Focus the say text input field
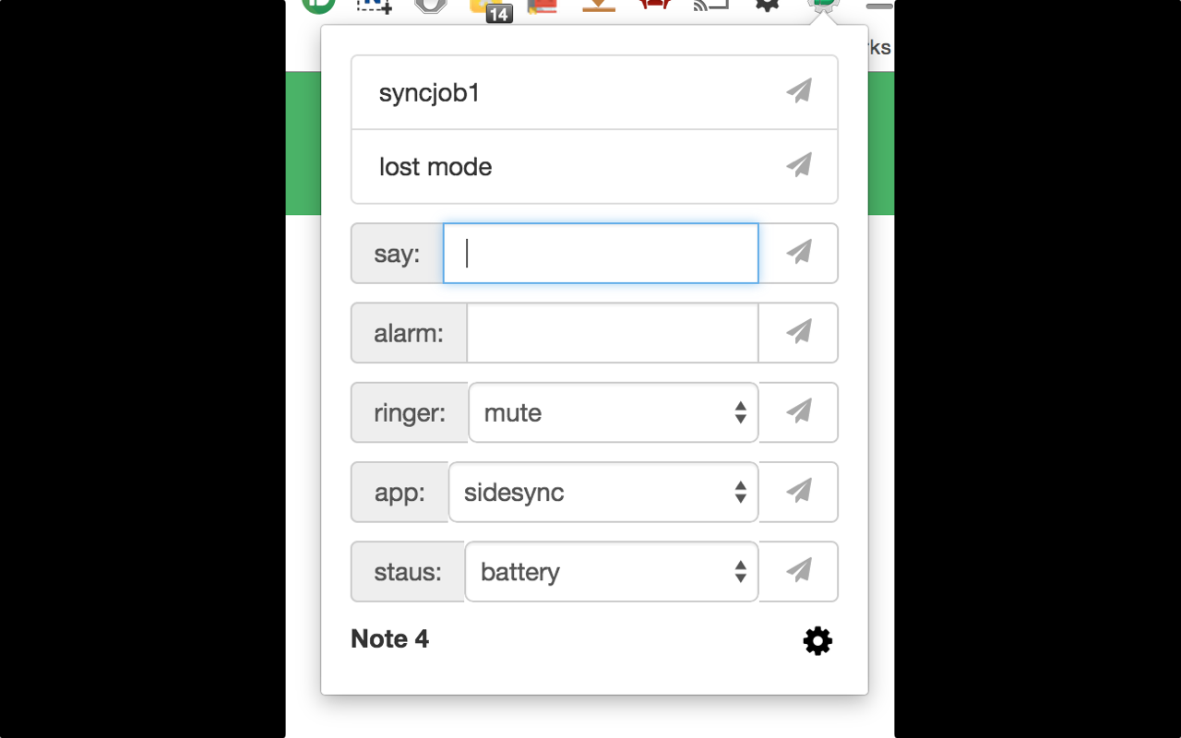Screen dimensions: 1181x738 pos(601,253)
